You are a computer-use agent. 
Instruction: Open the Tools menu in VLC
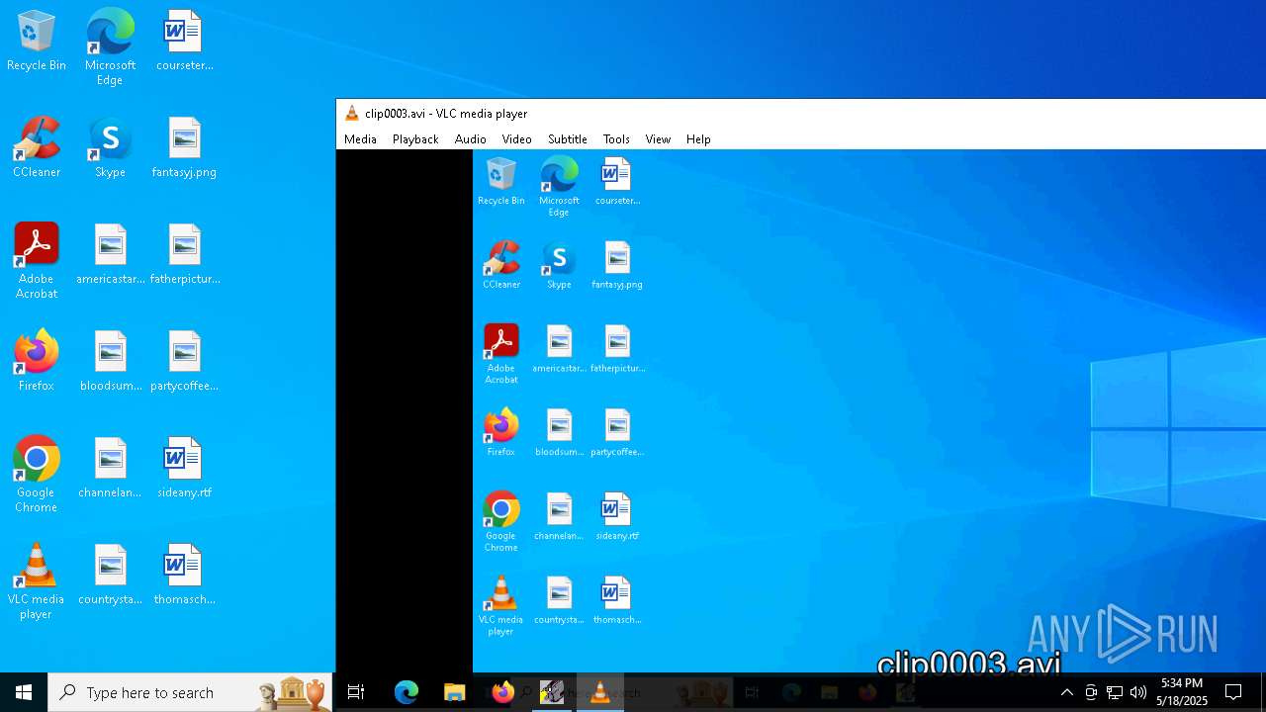616,139
